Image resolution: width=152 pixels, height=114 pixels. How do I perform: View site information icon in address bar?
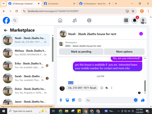tap(24, 11)
